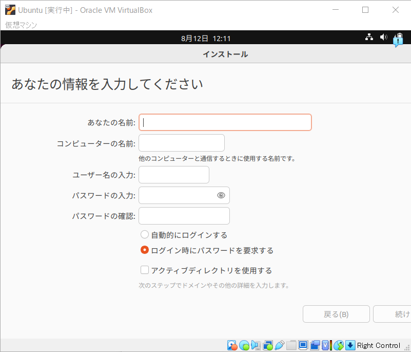Image resolution: width=411 pixels, height=352 pixels.
Task: Toggle password visibility eye icon
Action: coord(221,195)
